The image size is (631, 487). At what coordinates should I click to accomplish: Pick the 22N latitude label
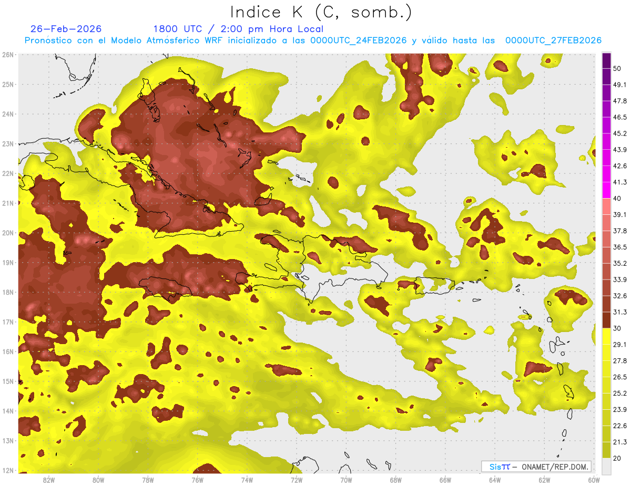click(x=7, y=173)
